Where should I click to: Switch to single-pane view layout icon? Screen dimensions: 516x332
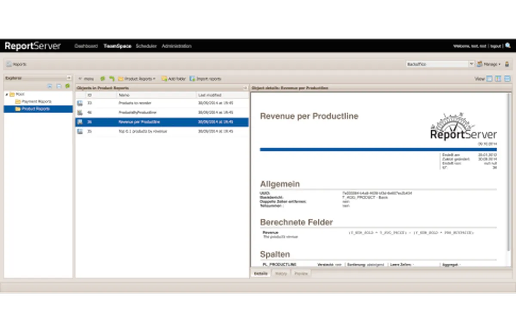489,79
